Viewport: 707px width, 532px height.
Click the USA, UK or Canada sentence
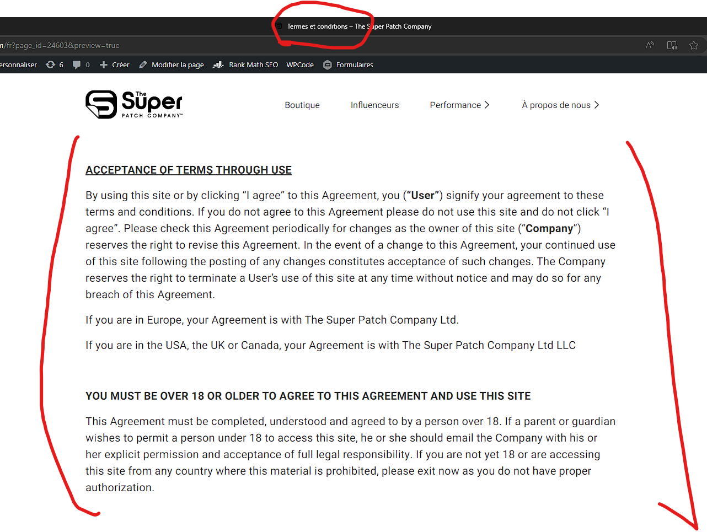[x=330, y=345]
